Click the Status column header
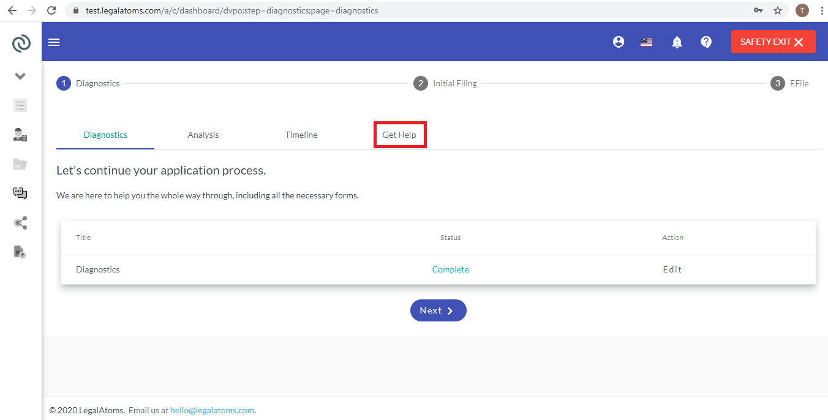 tap(450, 238)
